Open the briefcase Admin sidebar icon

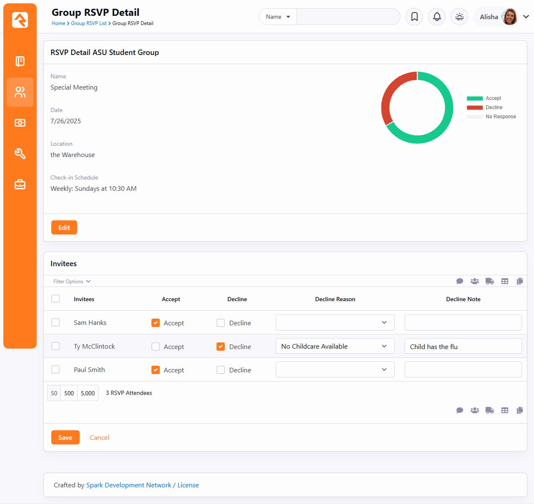20,185
